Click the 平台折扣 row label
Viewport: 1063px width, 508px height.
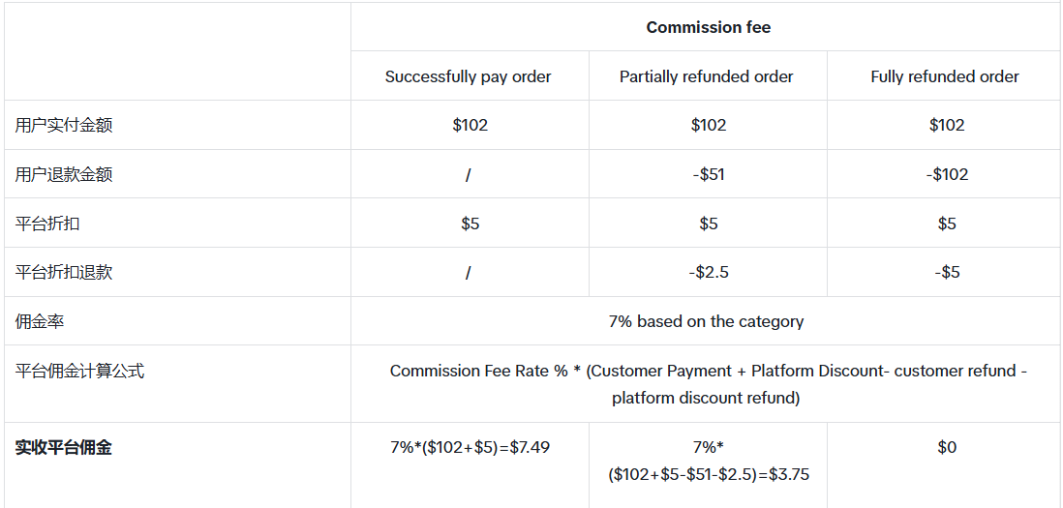click(x=47, y=224)
